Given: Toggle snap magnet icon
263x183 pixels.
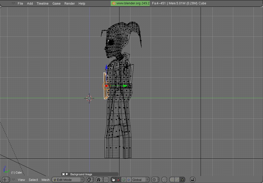Looking at the screenshot, I should click(164, 180).
